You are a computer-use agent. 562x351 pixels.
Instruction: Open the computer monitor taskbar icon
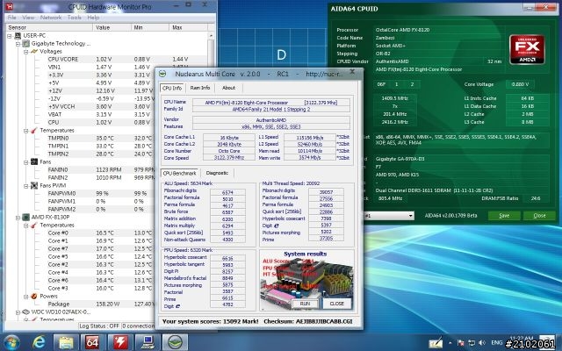coord(148,343)
